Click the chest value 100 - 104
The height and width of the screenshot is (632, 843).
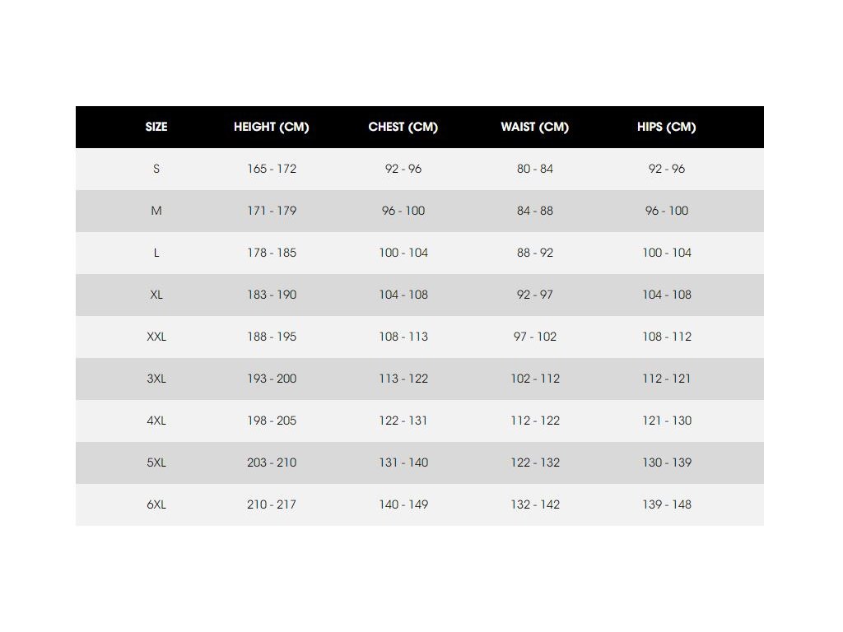[x=403, y=253]
